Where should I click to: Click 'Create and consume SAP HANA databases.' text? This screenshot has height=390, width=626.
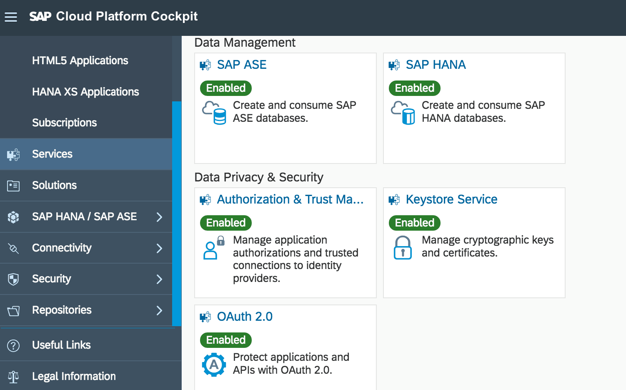(x=483, y=112)
